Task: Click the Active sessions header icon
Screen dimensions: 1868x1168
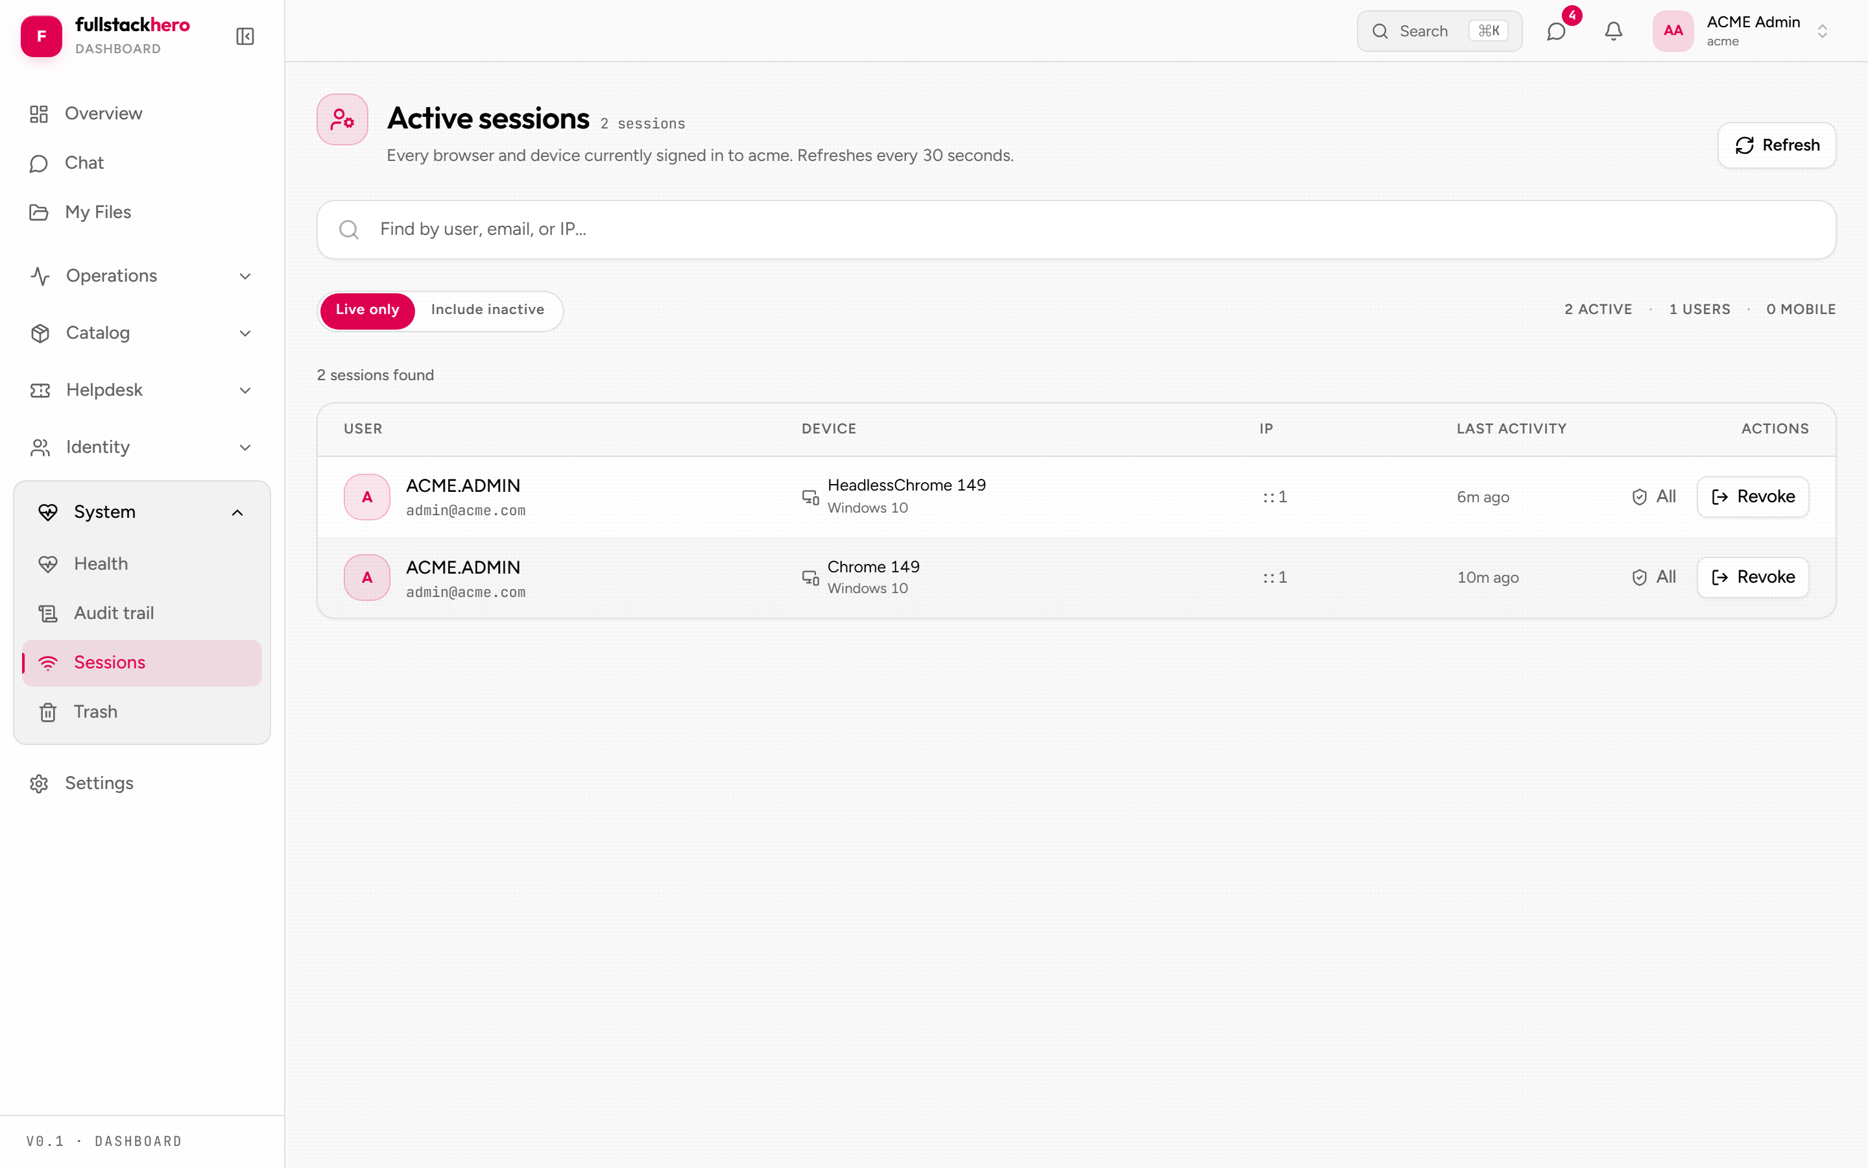Action: point(342,119)
